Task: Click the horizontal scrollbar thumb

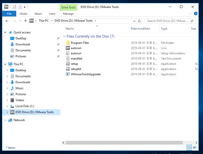Action: click(124, 143)
